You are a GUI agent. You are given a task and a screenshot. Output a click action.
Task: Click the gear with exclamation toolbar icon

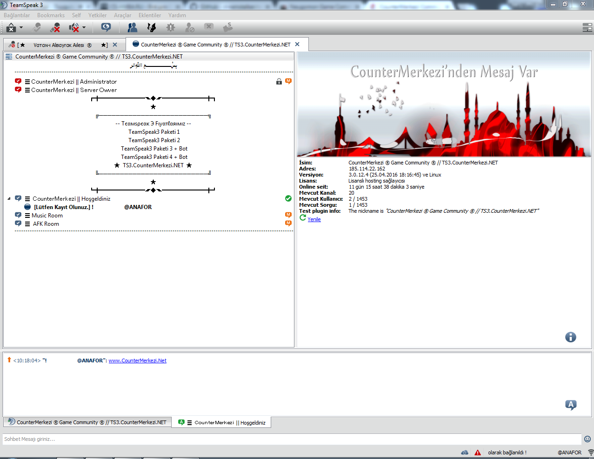(171, 28)
